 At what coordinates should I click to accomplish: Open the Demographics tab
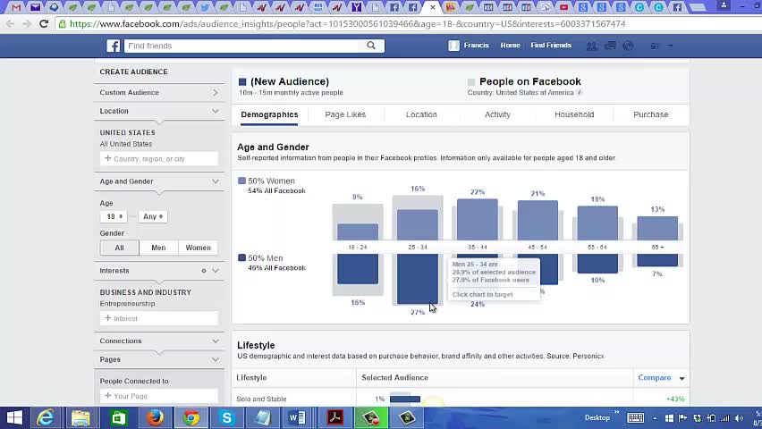pos(269,114)
